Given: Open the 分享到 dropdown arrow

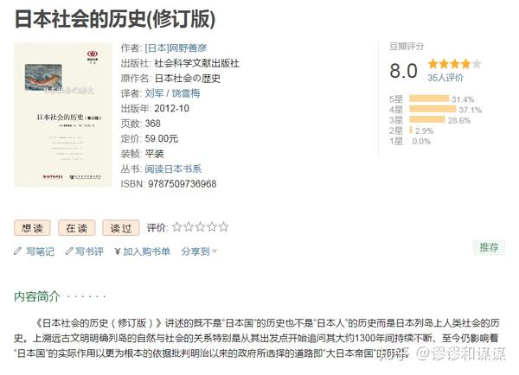Looking at the screenshot, I should (x=215, y=251).
